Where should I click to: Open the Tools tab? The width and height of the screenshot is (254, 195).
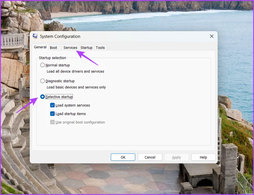click(x=100, y=48)
